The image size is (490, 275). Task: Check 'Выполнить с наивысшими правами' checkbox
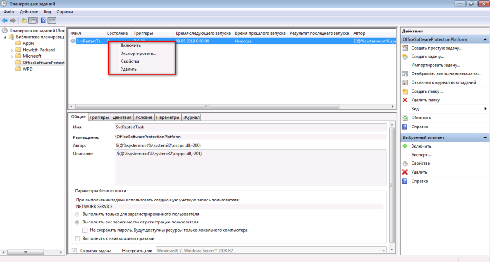click(78, 238)
